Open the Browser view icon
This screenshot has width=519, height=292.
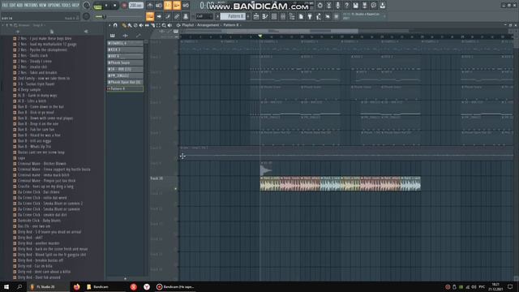[x=292, y=16]
